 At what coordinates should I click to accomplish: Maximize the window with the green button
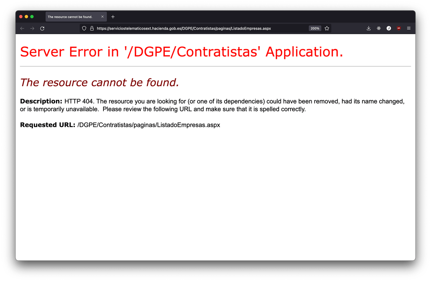(32, 17)
